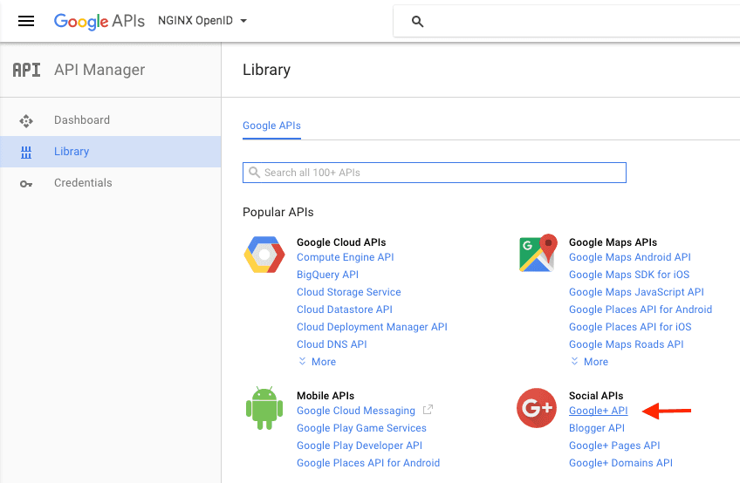740x483 pixels.
Task: Select Credentials in the sidebar
Action: point(83,183)
